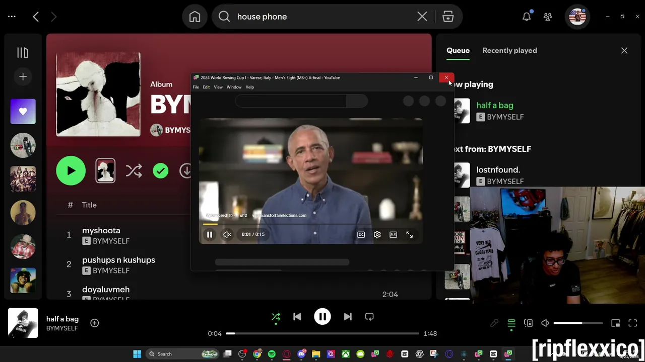The image size is (645, 362).
Task: Make YouTube video full screen
Action: click(x=409, y=234)
